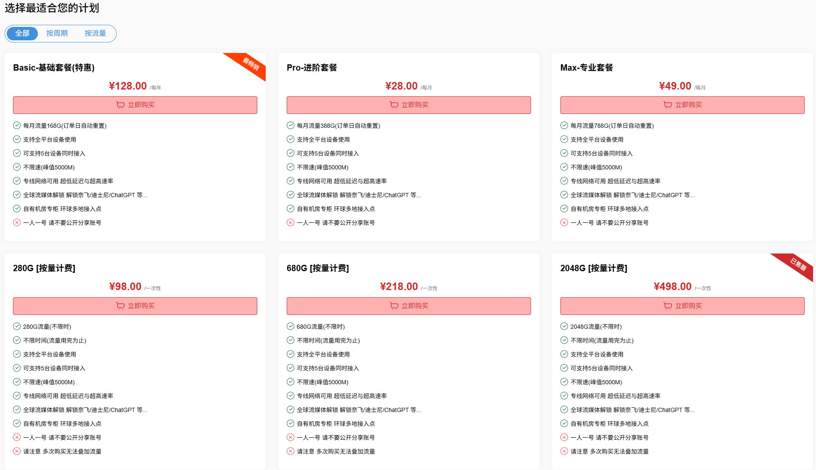The height and width of the screenshot is (470, 816).
Task: Click the 最畅销 corner ribbon on the Basic card
Action: [251, 64]
